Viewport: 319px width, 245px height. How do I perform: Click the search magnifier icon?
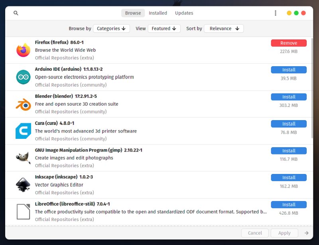point(16,13)
